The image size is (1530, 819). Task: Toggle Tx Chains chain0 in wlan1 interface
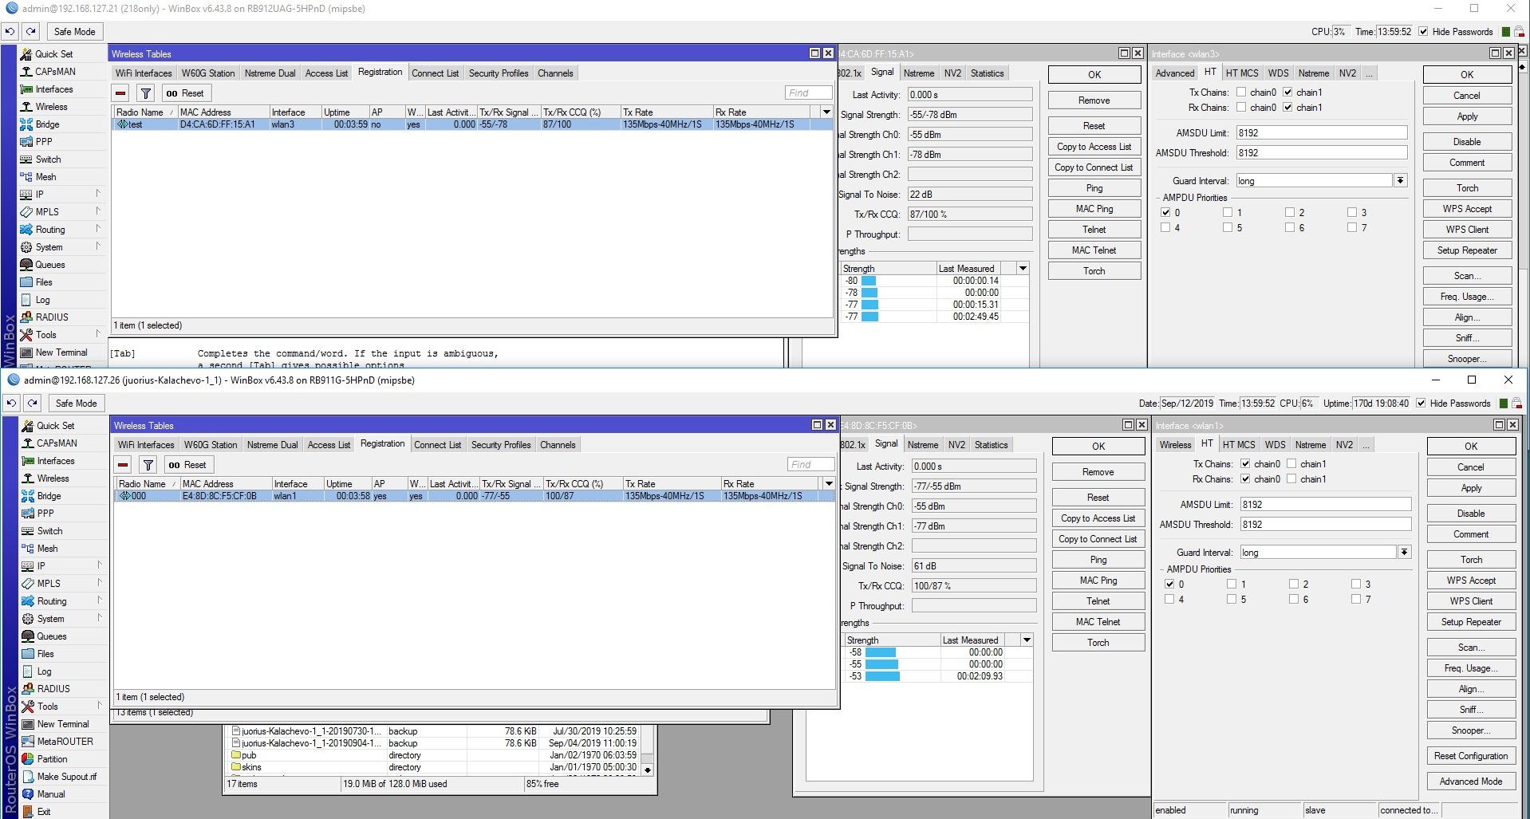pyautogui.click(x=1245, y=464)
